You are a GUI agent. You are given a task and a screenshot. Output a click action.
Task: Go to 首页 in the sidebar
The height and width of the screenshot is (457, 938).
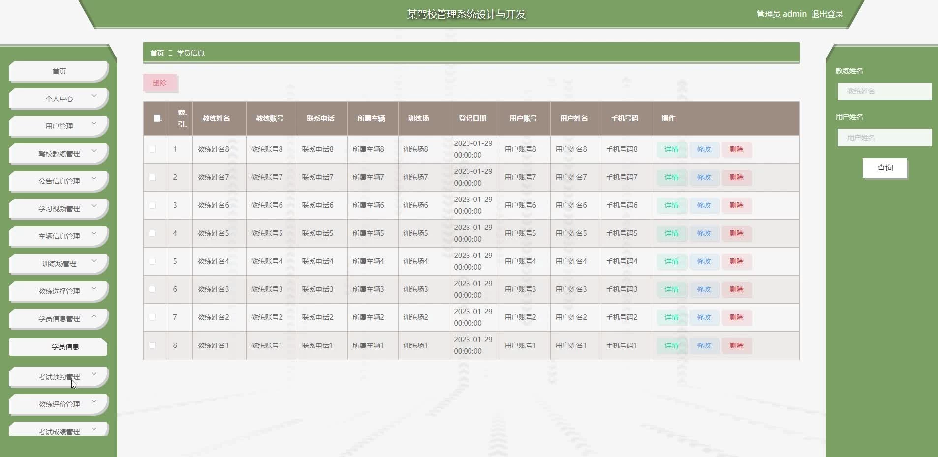59,71
